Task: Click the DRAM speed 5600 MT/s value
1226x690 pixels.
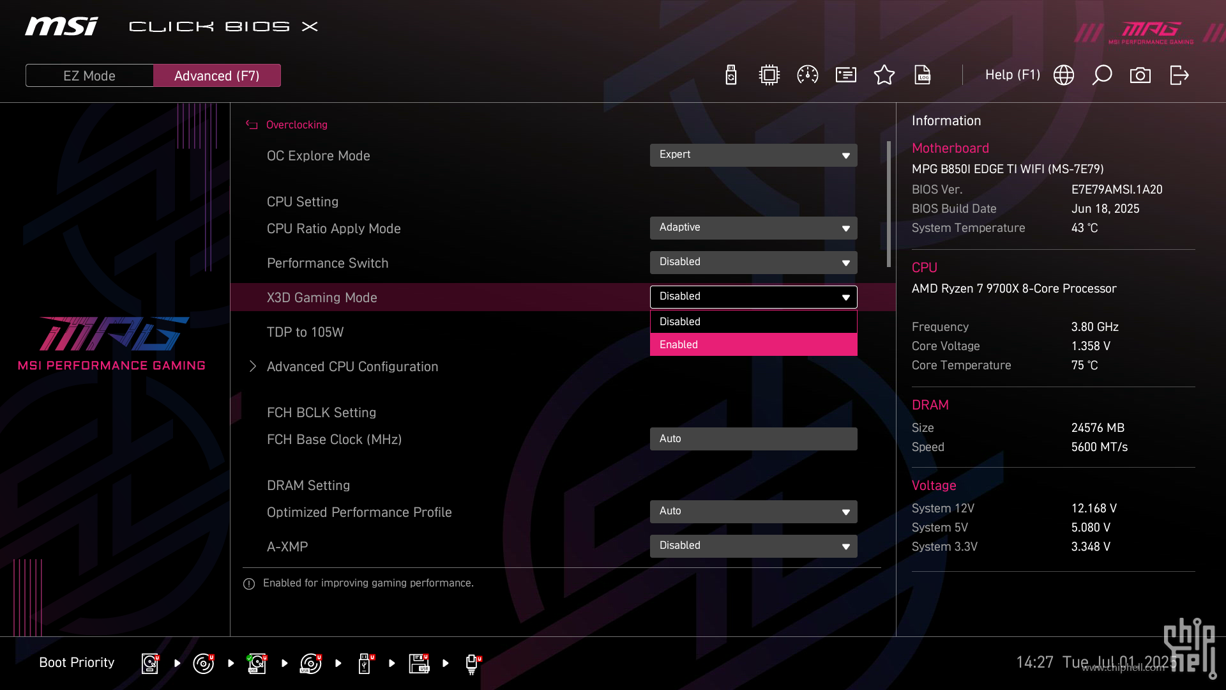Action: pos(1100,447)
